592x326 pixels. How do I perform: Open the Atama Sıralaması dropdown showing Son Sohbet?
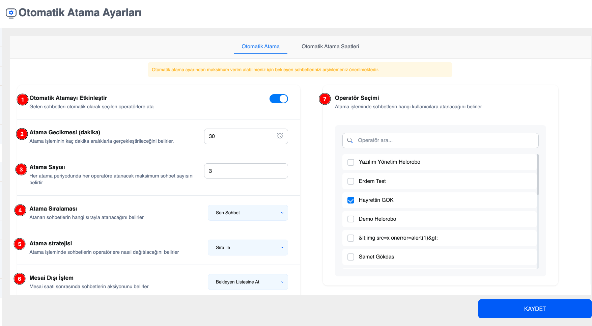pyautogui.click(x=248, y=213)
